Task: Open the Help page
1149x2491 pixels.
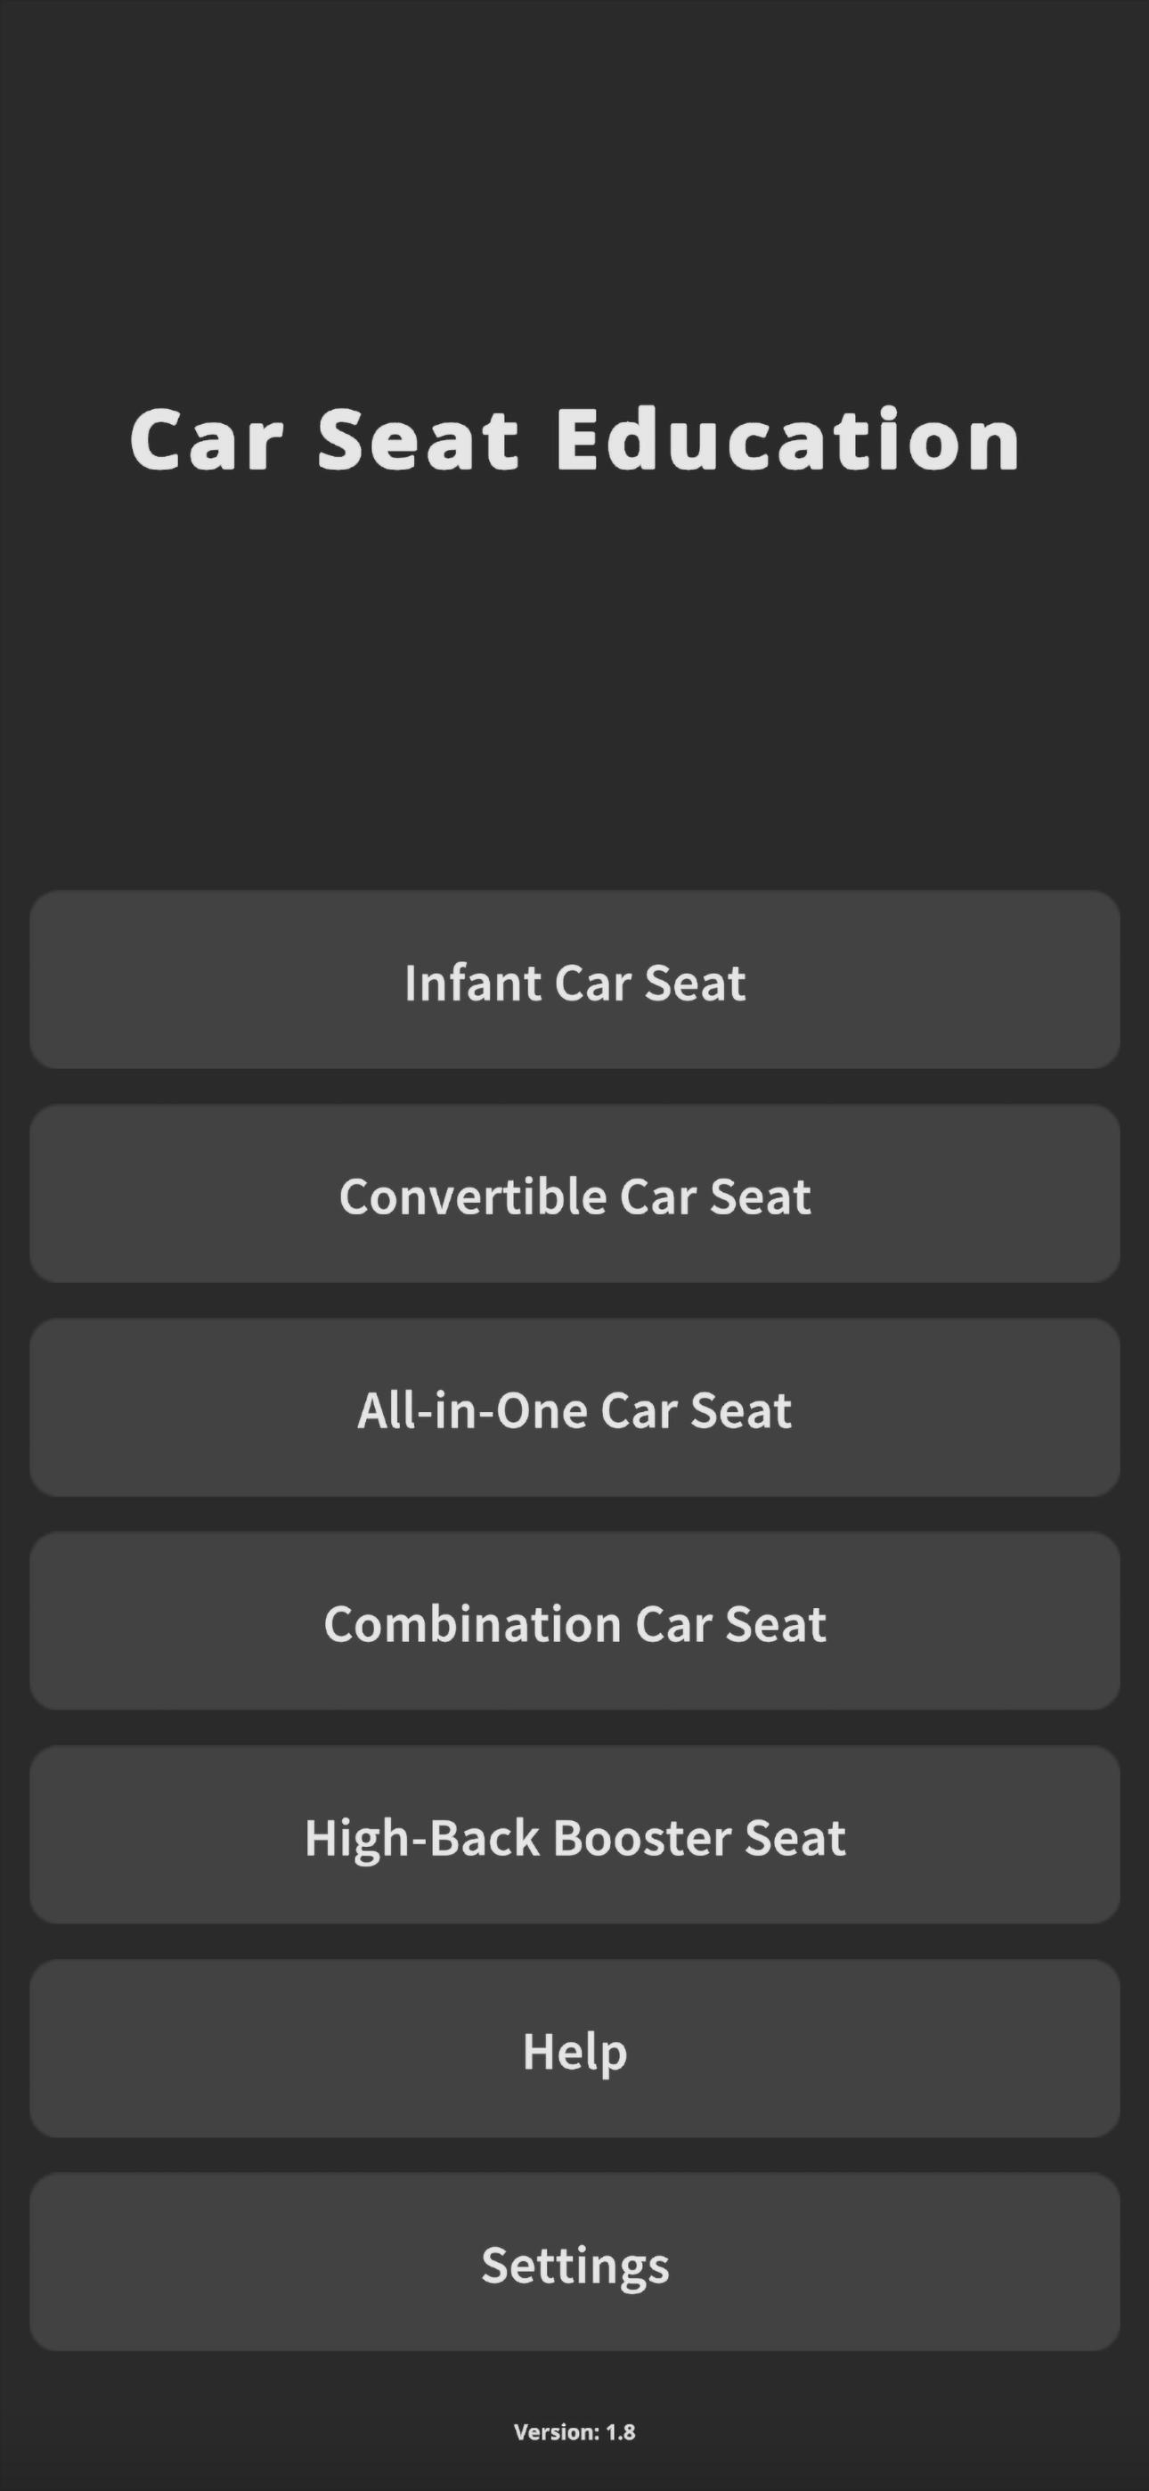Action: click(x=574, y=2048)
